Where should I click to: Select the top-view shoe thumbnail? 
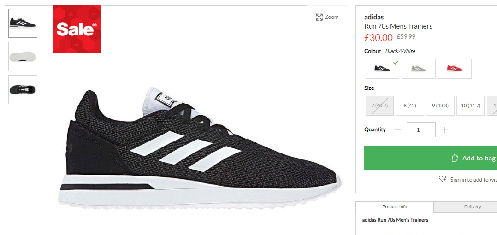click(x=23, y=90)
